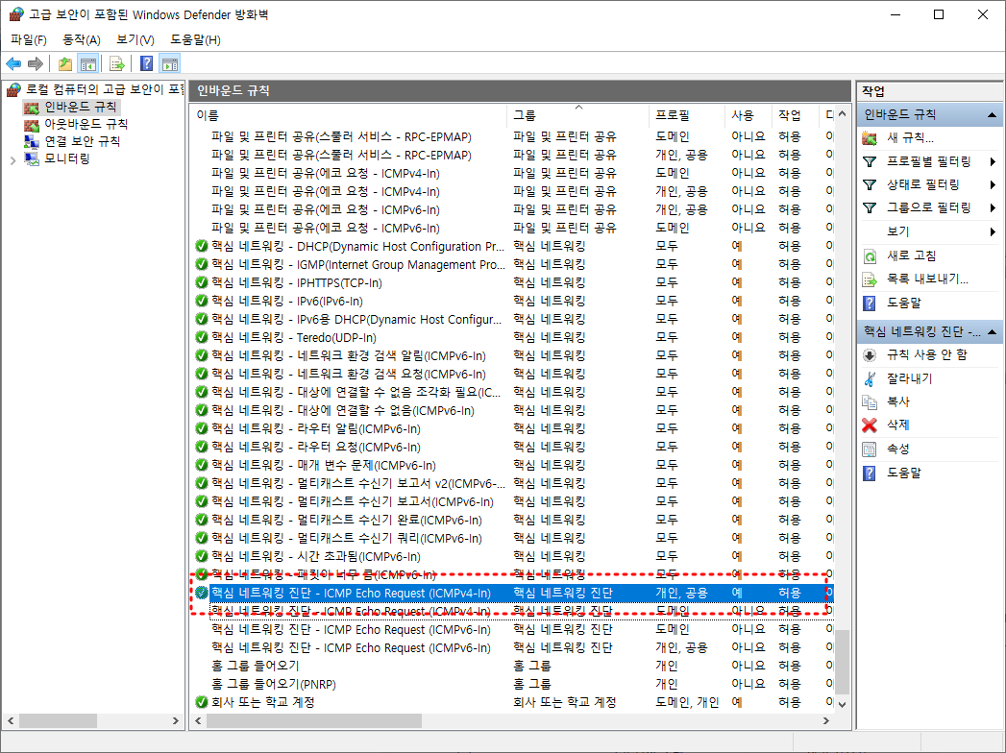The width and height of the screenshot is (1006, 753).
Task: Click the 삭제 action text
Action: (897, 425)
